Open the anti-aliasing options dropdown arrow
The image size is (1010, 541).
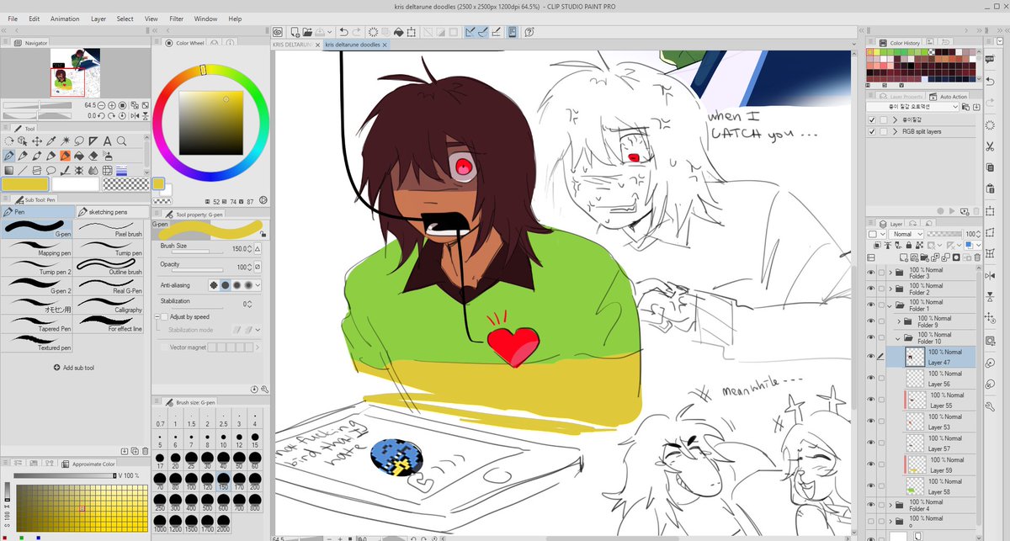tap(257, 285)
